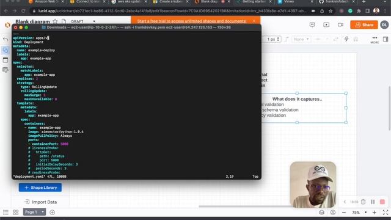Open the comments panel icon in Lucidchart
The width and height of the screenshot is (391, 220).
coord(312,24)
